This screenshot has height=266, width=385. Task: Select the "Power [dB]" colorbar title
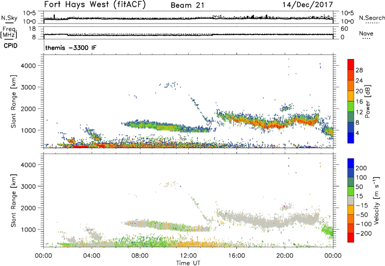(x=367, y=101)
